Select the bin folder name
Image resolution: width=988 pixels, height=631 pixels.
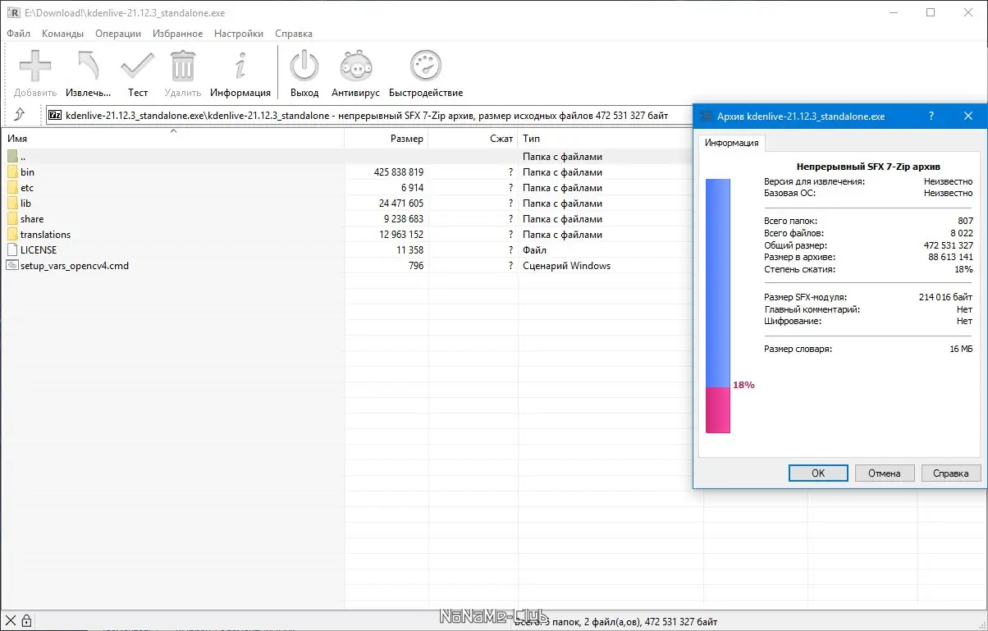(27, 172)
